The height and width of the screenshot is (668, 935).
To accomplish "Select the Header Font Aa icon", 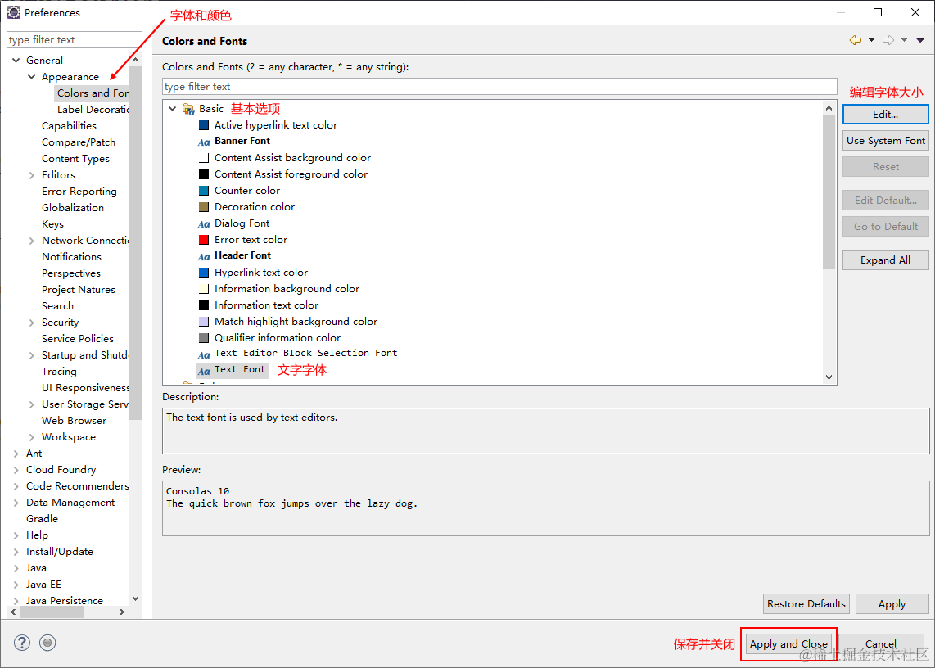I will click(x=204, y=256).
